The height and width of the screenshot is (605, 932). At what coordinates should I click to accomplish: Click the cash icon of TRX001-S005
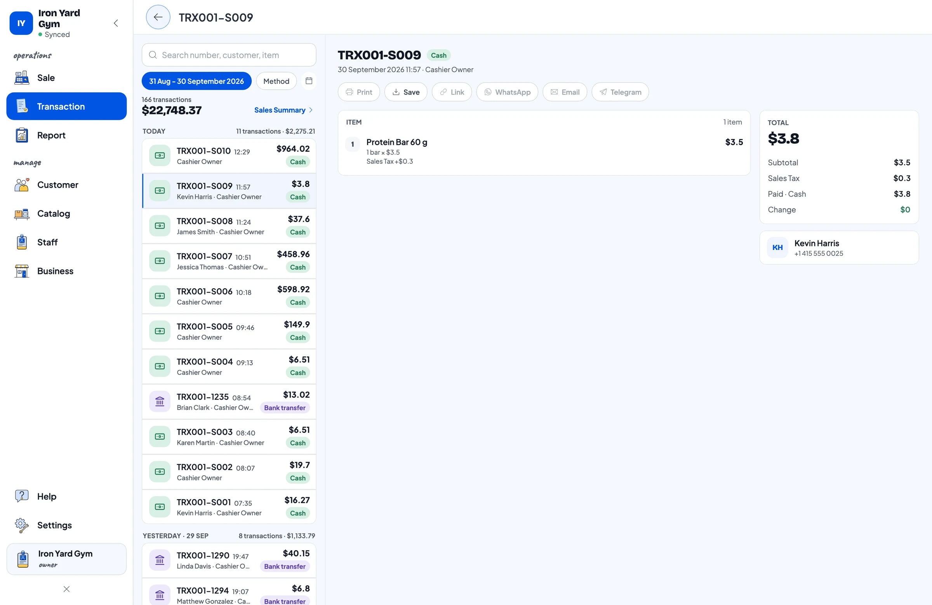pyautogui.click(x=160, y=331)
